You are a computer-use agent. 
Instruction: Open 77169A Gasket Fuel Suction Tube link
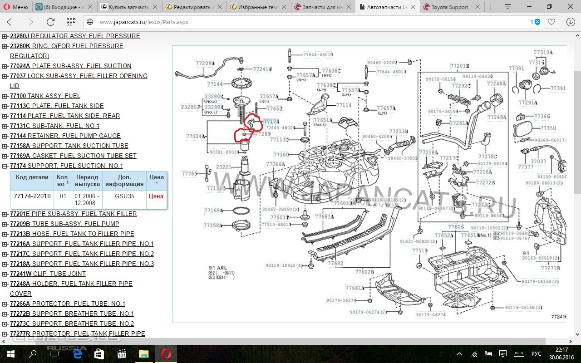pos(73,156)
